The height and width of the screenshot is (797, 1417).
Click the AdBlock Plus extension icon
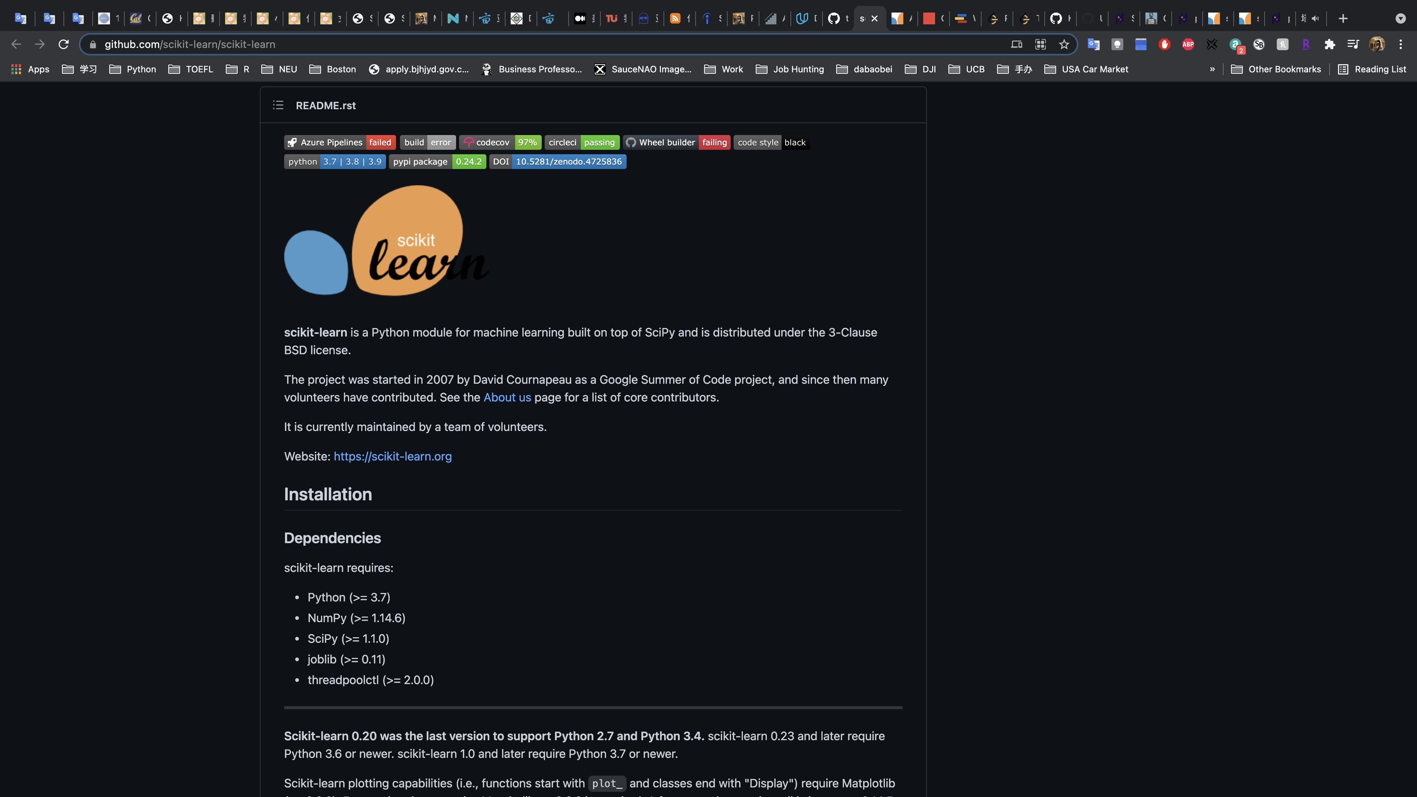1188,44
